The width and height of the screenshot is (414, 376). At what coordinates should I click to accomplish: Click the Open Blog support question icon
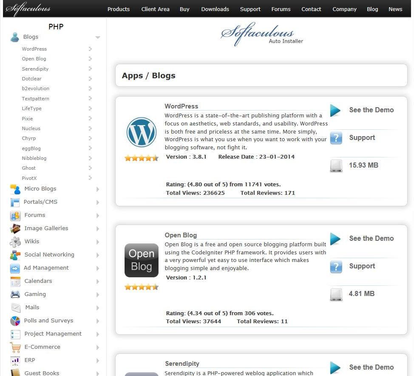(336, 267)
